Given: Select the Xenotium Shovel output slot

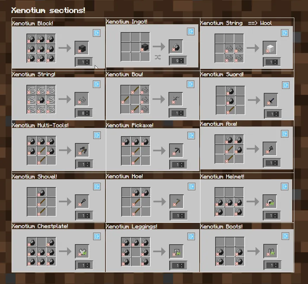Looking at the screenshot, I should pos(82,201).
